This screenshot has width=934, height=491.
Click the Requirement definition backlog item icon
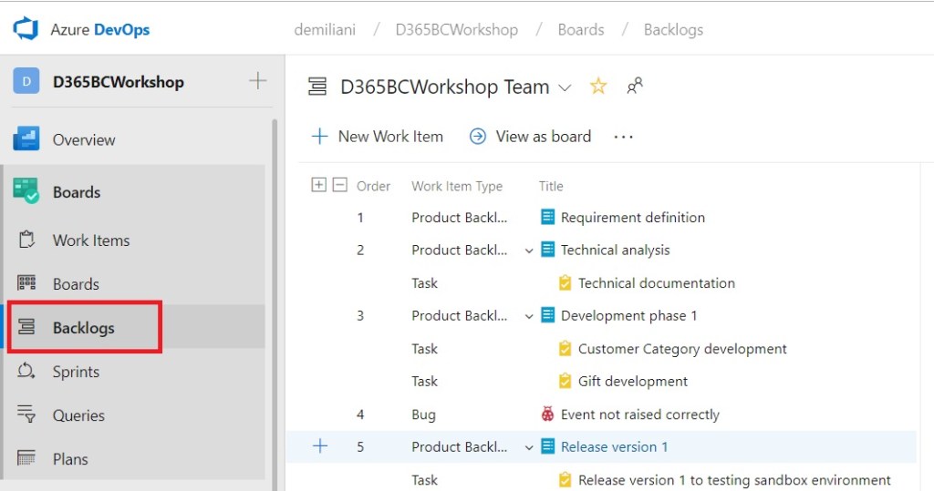(547, 217)
